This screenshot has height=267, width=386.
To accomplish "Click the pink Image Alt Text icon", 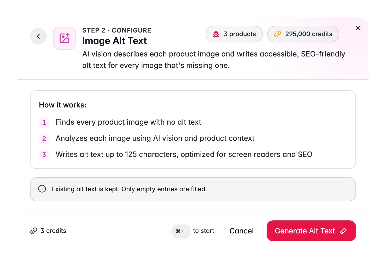I will (65, 38).
